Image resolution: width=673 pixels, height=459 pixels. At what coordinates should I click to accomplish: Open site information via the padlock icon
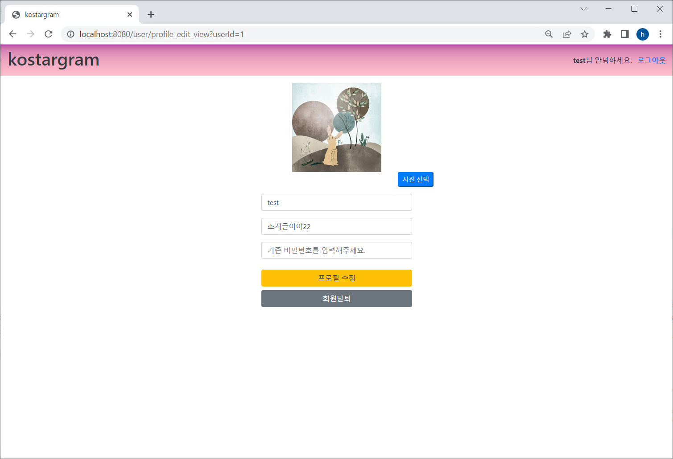point(70,34)
